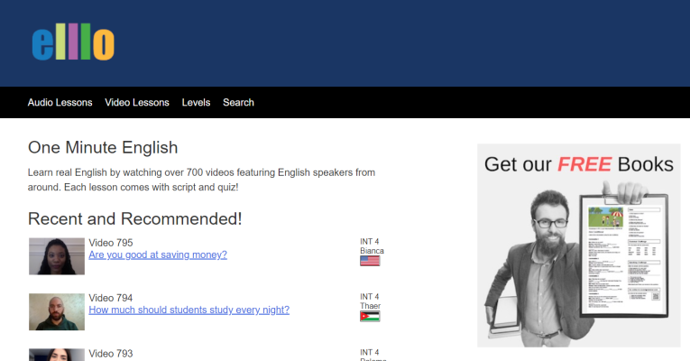This screenshot has height=361, width=690.
Task: Click Thaer's video 794 thumbnail
Action: click(57, 311)
